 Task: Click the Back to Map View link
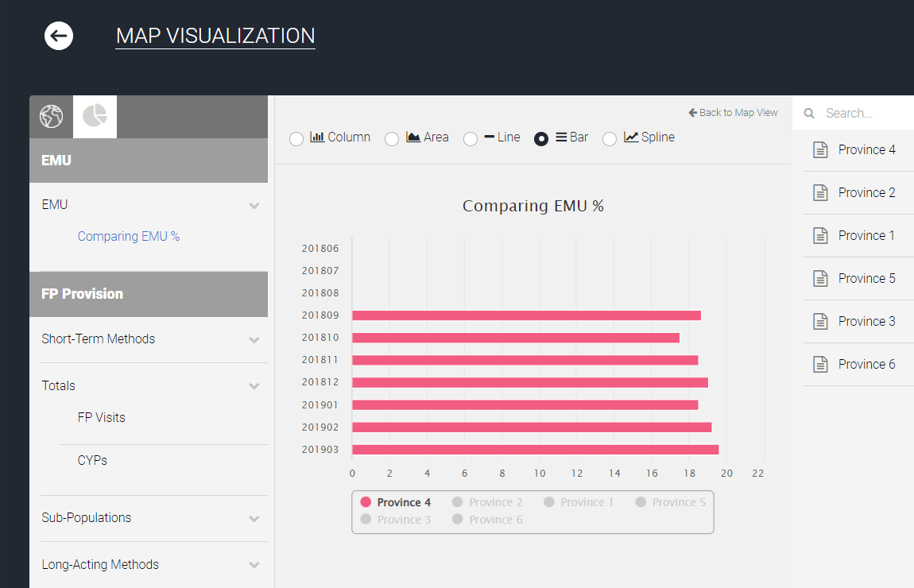click(x=733, y=113)
